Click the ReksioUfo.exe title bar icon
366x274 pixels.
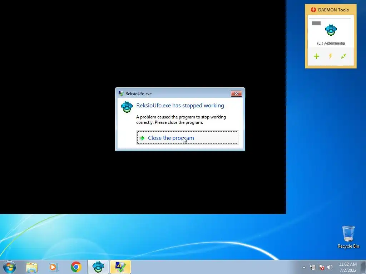[121, 94]
